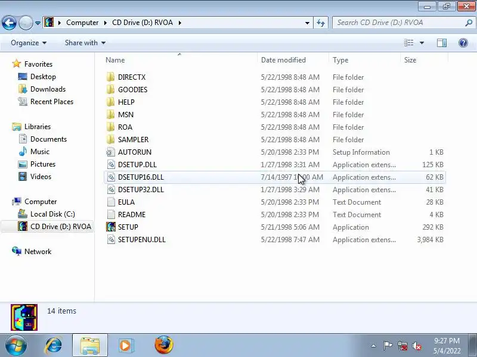Viewport: 477px width, 357px height.
Task: Click the Forward navigation arrow
Action: [26, 23]
